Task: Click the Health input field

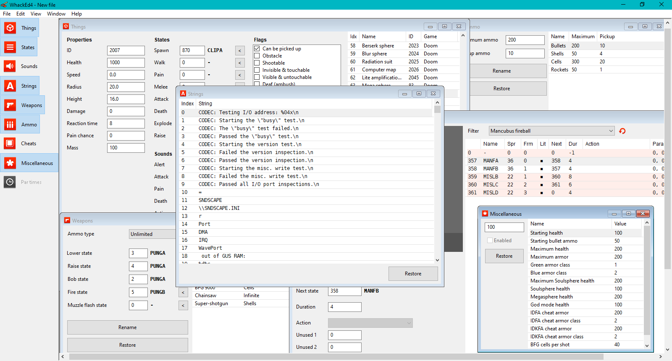Action: [x=126, y=63]
